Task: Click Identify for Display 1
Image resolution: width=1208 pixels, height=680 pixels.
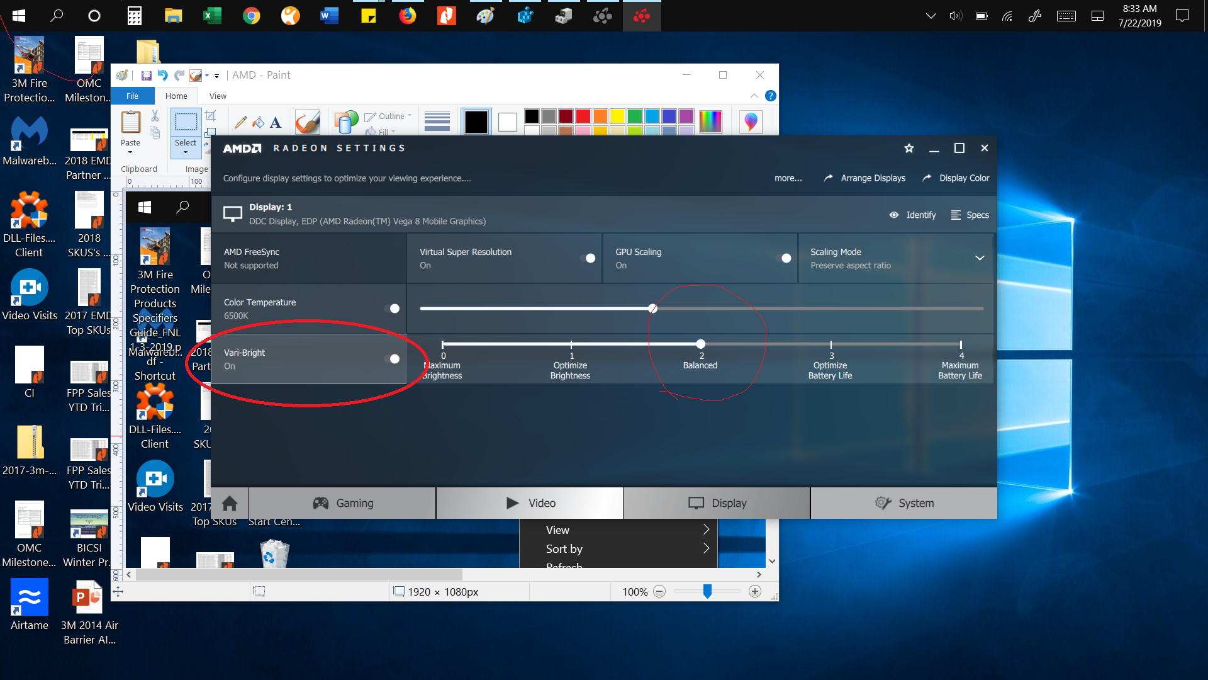Action: tap(912, 215)
